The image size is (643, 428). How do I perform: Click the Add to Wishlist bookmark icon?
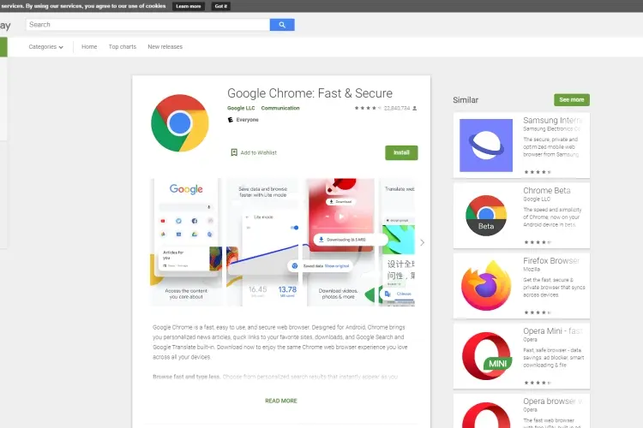point(234,152)
